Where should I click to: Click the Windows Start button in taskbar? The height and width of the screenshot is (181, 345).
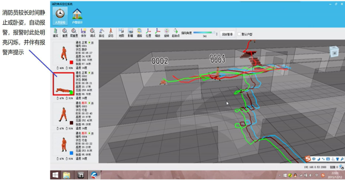55,175
